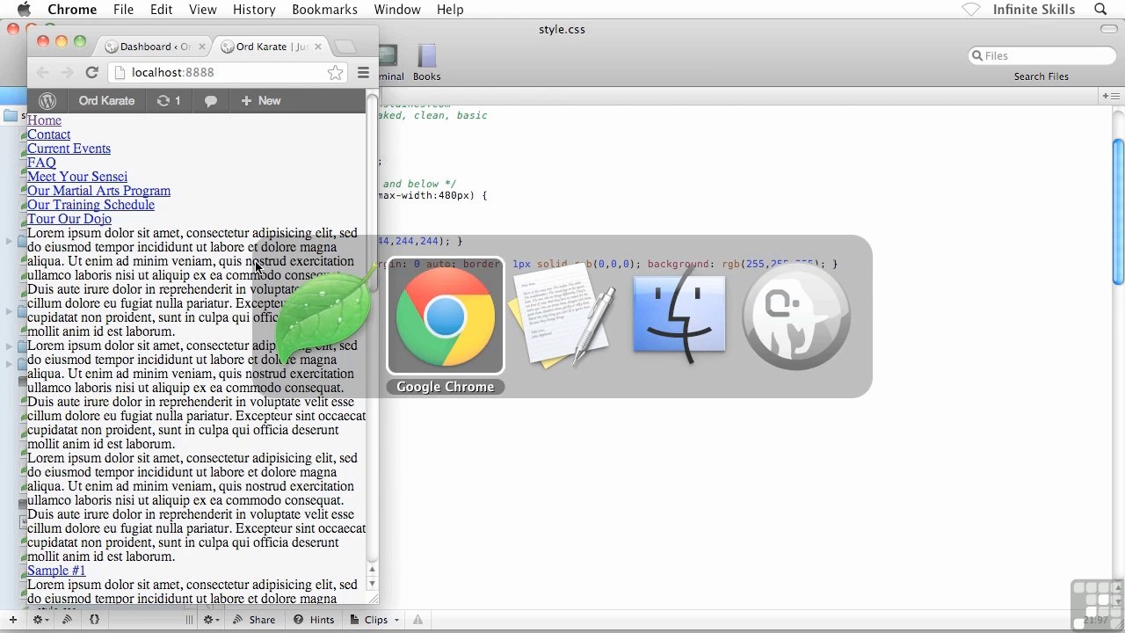This screenshot has width=1125, height=633.
Task: Click the warning triangle in Coda's bottom bar
Action: 417,620
